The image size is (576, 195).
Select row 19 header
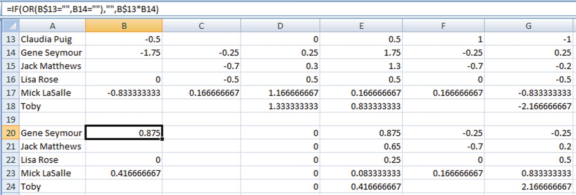coord(11,119)
